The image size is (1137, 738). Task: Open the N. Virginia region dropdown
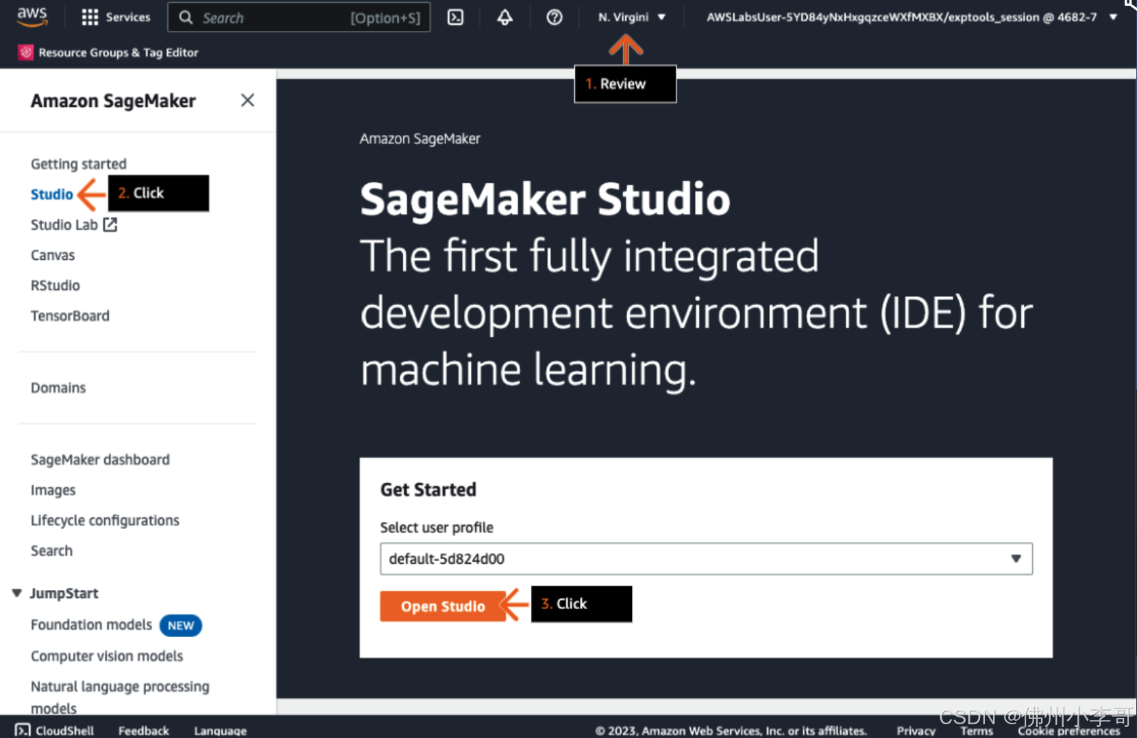(631, 17)
